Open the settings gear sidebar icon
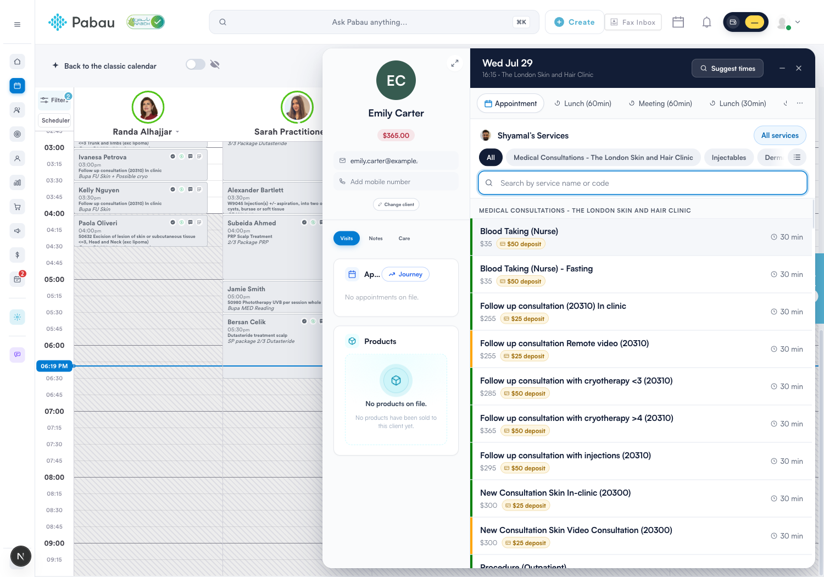Screen dimensions: 824x577 coord(17,317)
